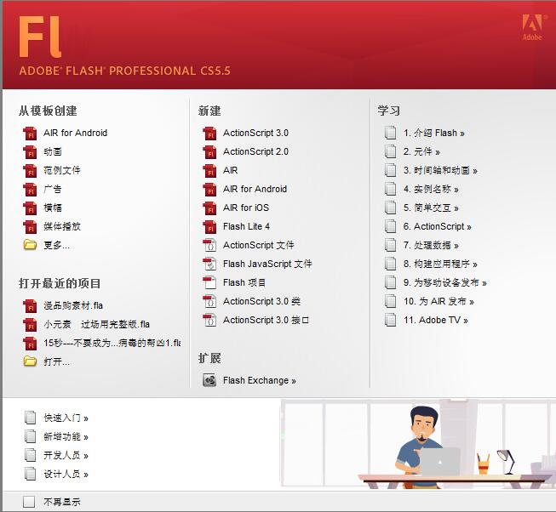Create new AIR document from 新建 list

231,170
